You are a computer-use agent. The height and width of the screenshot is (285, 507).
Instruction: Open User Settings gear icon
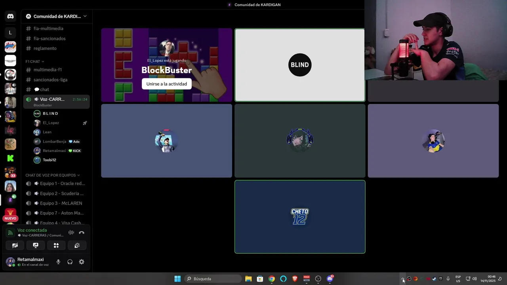pos(82,262)
